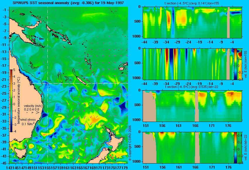The image size is (249, 170).
Task: Click the 't section ... lat=-22' panel title
Action: click(x=192, y=87)
